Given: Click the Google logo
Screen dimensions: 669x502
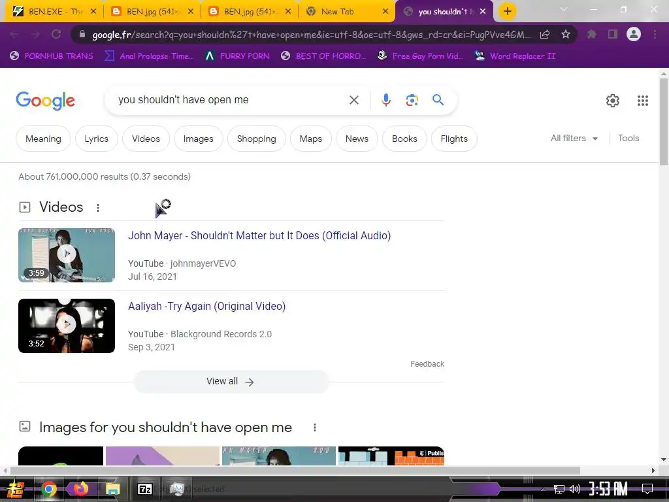Looking at the screenshot, I should pyautogui.click(x=45, y=101).
